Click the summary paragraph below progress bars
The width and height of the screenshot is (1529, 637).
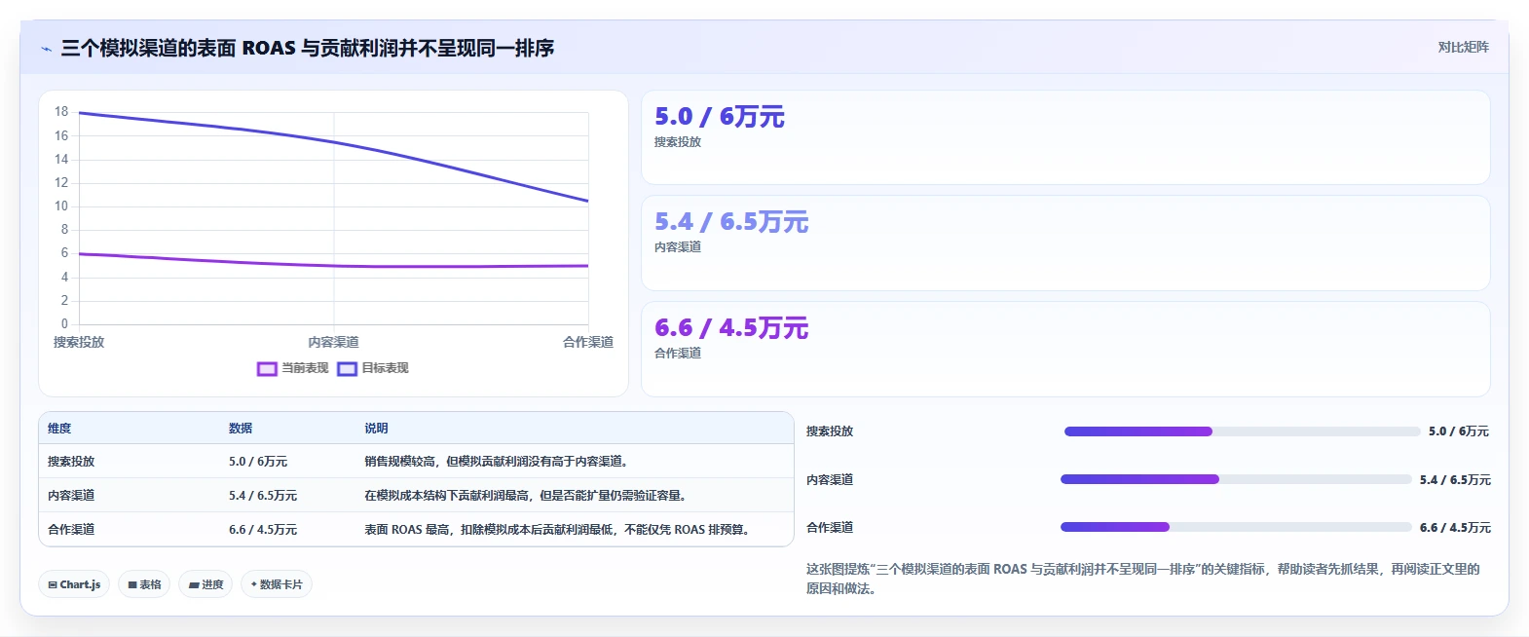click(x=1143, y=579)
